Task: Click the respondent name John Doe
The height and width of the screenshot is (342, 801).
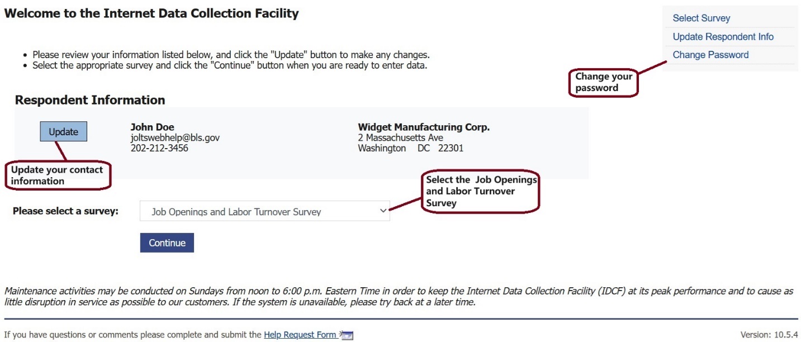Action: click(152, 127)
